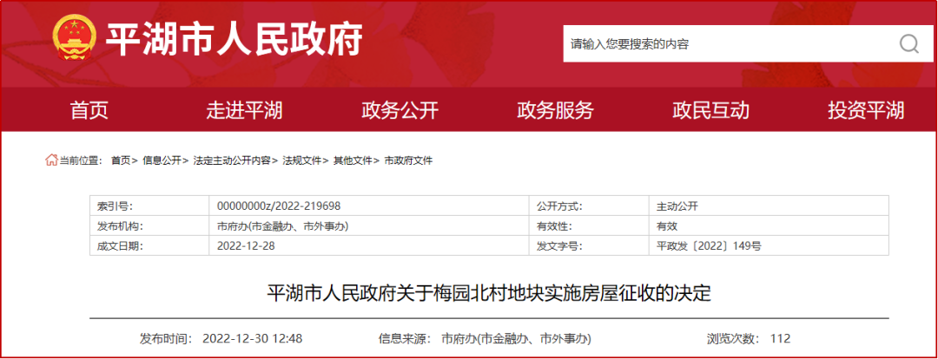Click index number 00000000z/2022-219698

[x=279, y=206]
